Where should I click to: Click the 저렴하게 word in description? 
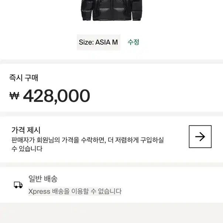click(127, 140)
